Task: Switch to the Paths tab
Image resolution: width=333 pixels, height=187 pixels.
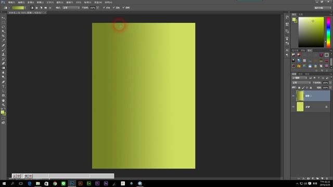Action: [x=307, y=74]
